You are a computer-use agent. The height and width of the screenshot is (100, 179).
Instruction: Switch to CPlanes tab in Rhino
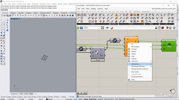pyautogui.click(x=13, y=13)
